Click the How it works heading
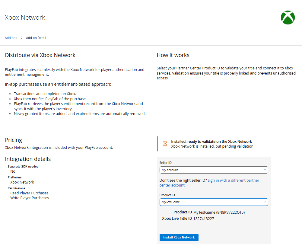 pyautogui.click(x=173, y=55)
